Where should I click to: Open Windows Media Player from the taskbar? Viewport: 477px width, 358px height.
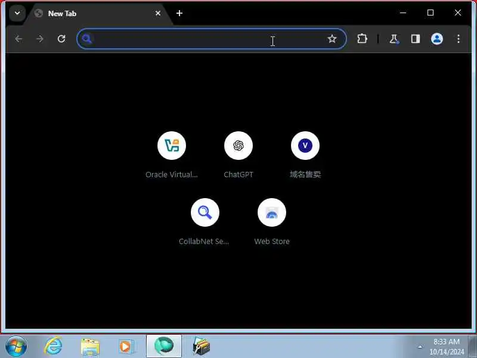pyautogui.click(x=126, y=347)
